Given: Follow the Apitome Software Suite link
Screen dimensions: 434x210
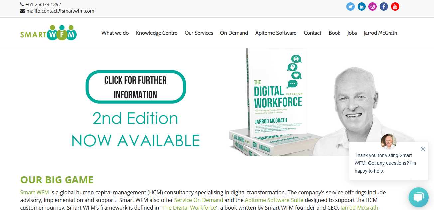Looking at the screenshot, I should point(274,200).
